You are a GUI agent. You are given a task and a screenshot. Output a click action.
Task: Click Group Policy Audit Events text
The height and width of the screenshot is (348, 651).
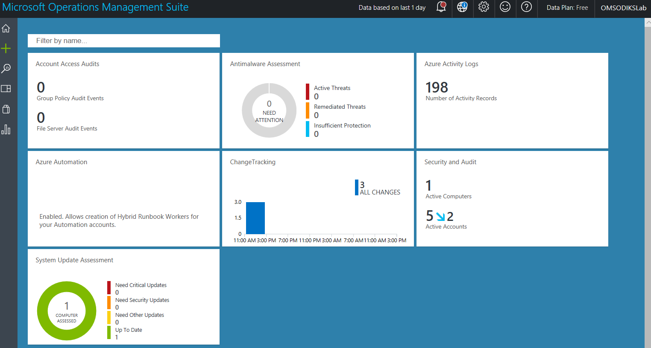[x=70, y=99]
